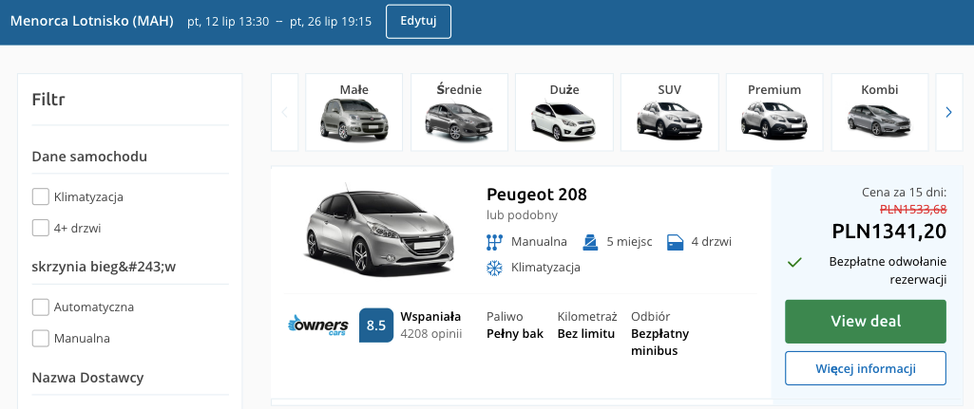Image resolution: width=974 pixels, height=409 pixels.
Task: Click the return date pt, 26 lip 19:15
Action: pyautogui.click(x=331, y=22)
